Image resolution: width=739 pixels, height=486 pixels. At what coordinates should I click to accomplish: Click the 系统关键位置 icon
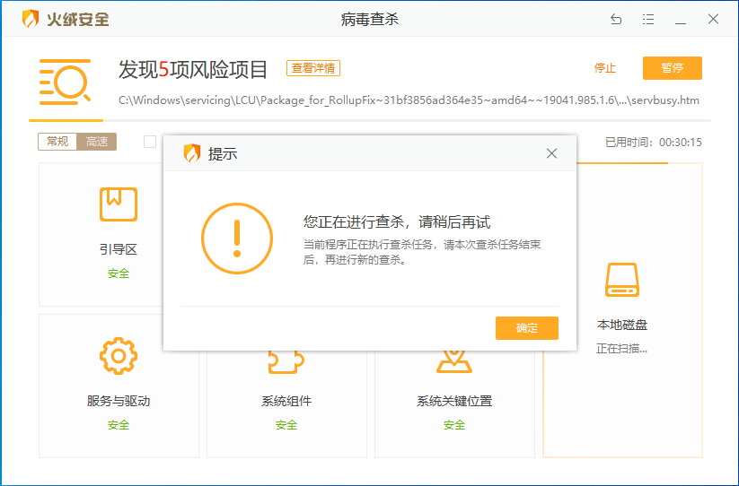[x=453, y=362]
